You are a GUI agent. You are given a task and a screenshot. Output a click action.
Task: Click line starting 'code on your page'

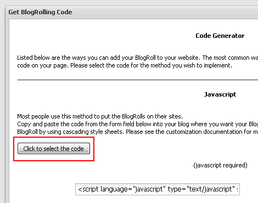point(125,65)
